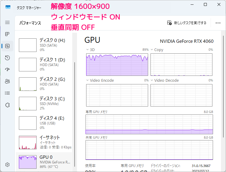
Task: Click the 専用 GPU メモリ graph
Action: pos(149,125)
